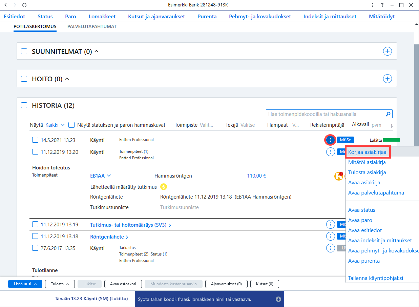Viewport: 419px width, 307px height.
Task: Check the 14.5.2021 13.23 row checkbox
Action: [x=35, y=140]
